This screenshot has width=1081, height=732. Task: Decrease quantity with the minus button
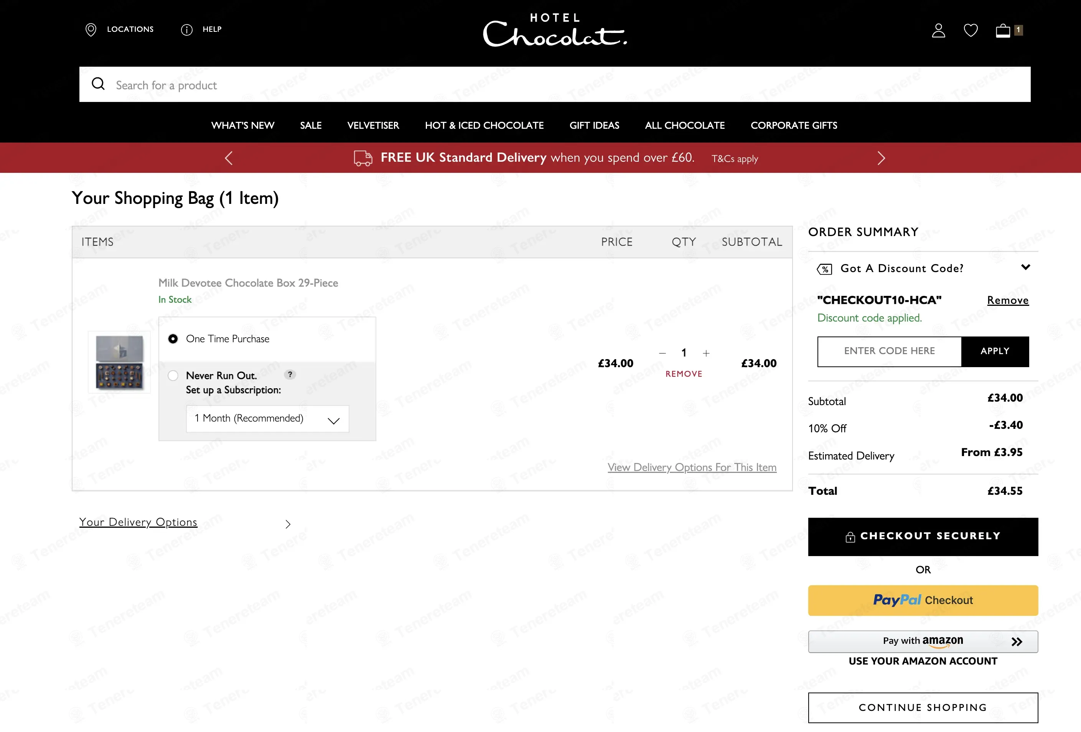662,353
